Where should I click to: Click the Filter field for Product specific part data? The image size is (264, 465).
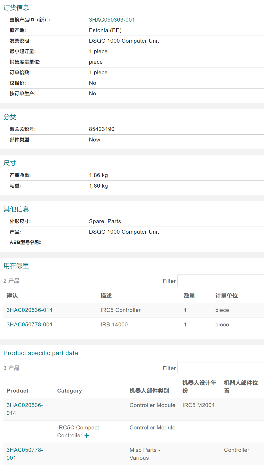(220, 368)
